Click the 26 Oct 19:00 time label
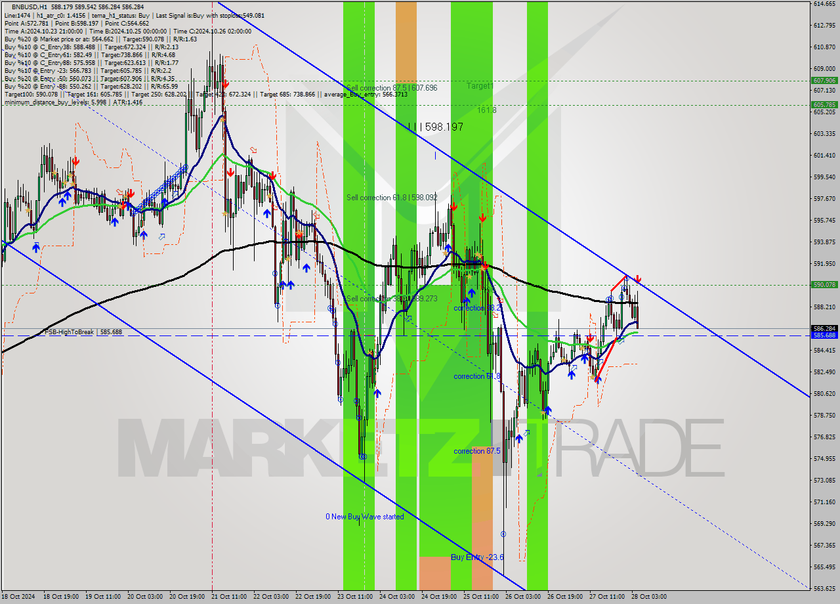The width and height of the screenshot is (840, 604). [564, 597]
